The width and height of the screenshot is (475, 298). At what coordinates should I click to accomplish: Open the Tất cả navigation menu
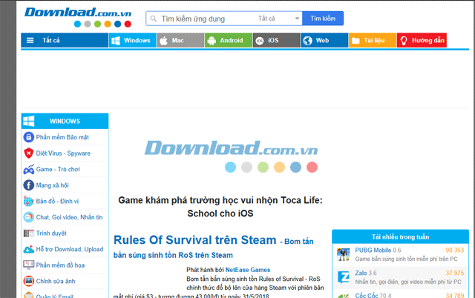coord(65,41)
